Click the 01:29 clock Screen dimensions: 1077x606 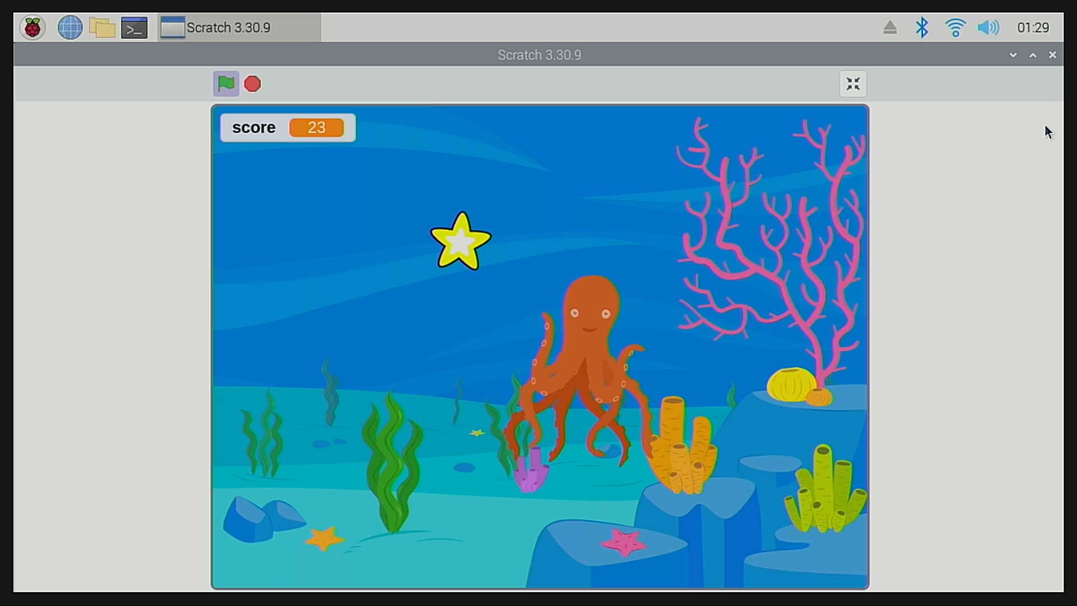click(x=1033, y=27)
